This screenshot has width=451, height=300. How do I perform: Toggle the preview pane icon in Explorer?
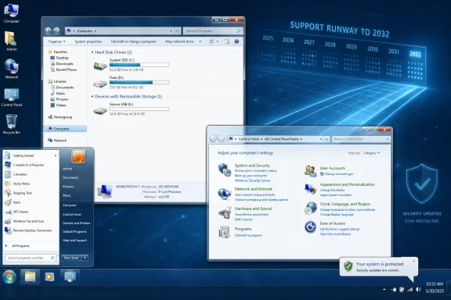click(227, 41)
